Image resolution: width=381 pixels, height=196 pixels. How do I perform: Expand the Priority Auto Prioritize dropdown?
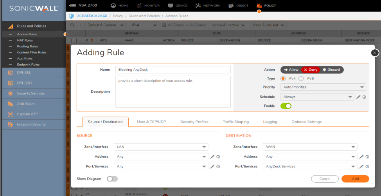point(323,87)
